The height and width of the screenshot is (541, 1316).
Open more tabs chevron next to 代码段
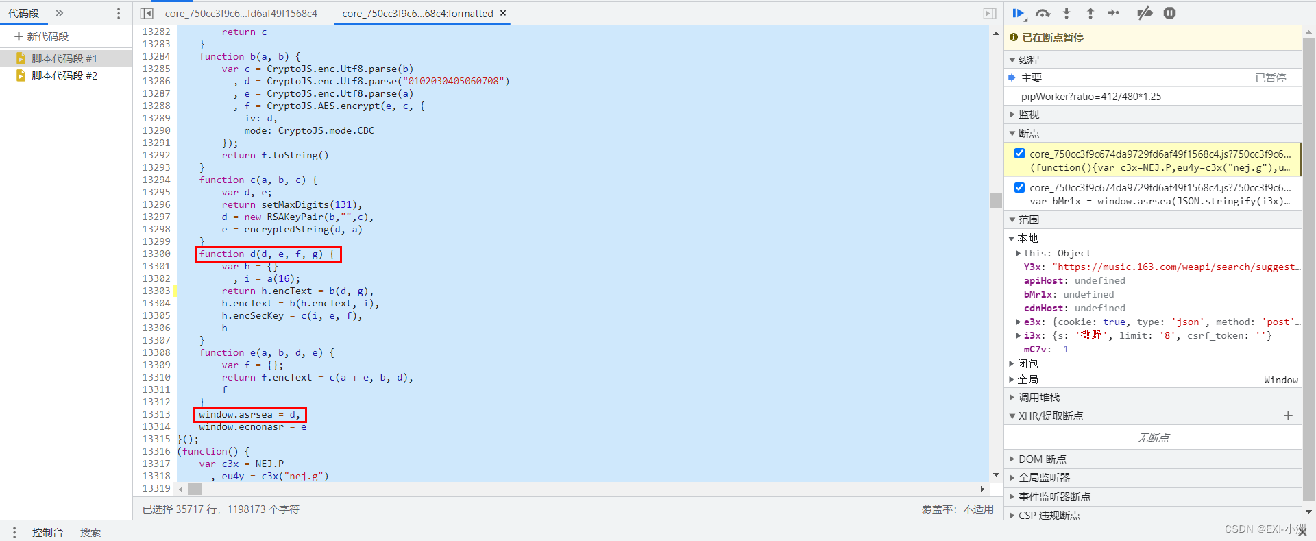60,13
